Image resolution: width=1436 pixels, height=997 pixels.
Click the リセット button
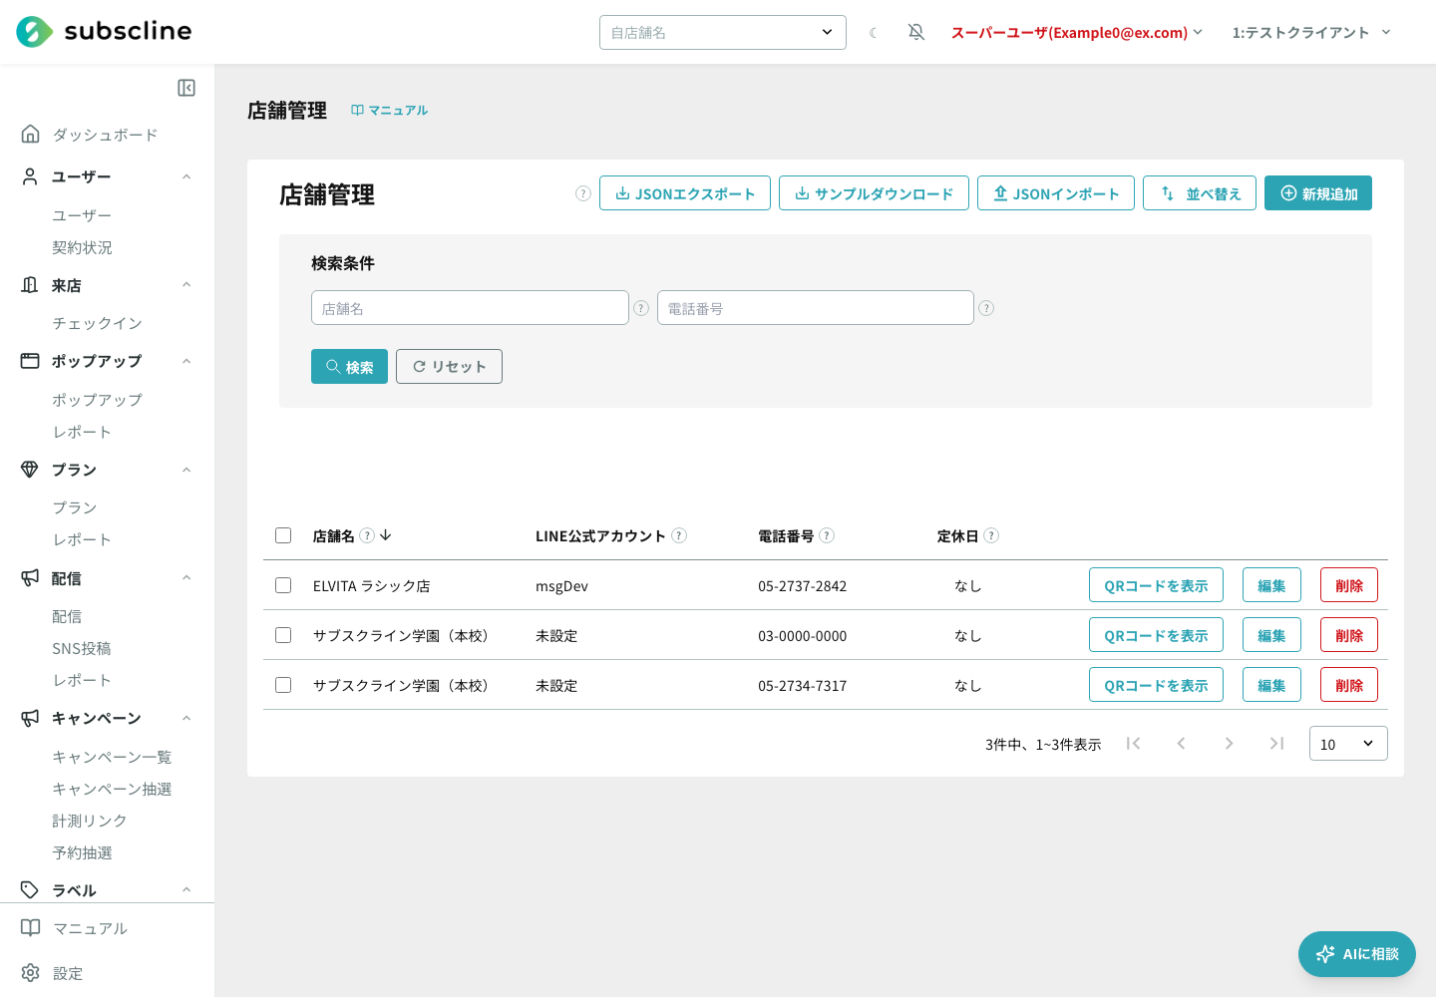(x=449, y=367)
